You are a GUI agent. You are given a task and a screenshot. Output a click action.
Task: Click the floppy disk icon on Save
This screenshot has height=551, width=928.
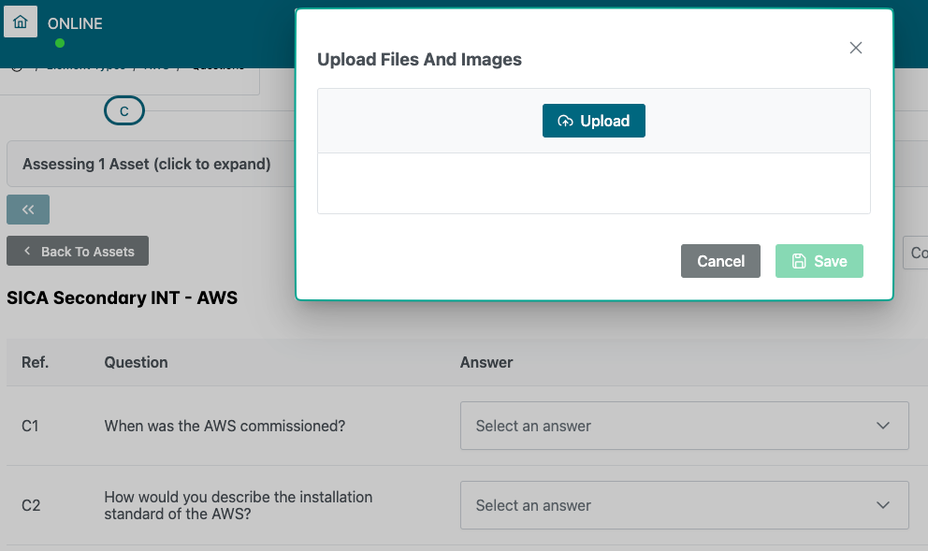[799, 261]
